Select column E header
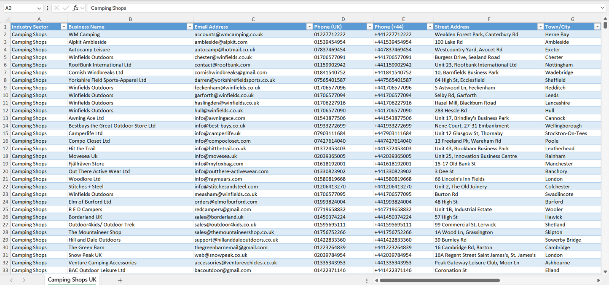Screen dimensions: 609x285 coord(403,19)
